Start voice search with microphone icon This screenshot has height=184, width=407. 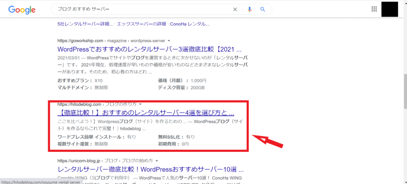click(250, 10)
